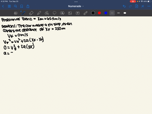Screen dimensions: 152x114
Task: Tap the screen recording indicator
Action: 133,1
